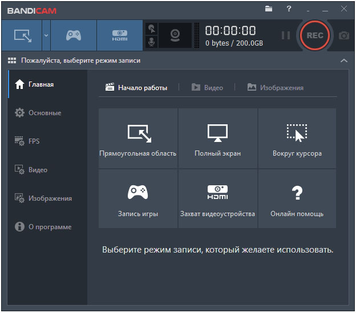Switch to the Изображения tab at top
This screenshot has height=313, width=356.
[x=275, y=88]
